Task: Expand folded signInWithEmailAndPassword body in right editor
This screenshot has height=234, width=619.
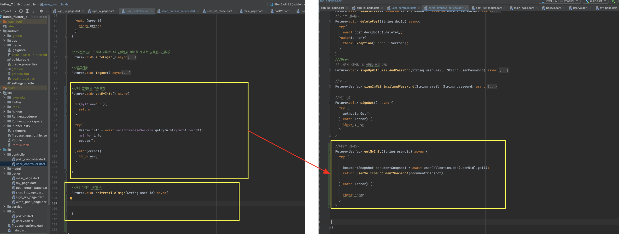Action: click(x=492, y=87)
